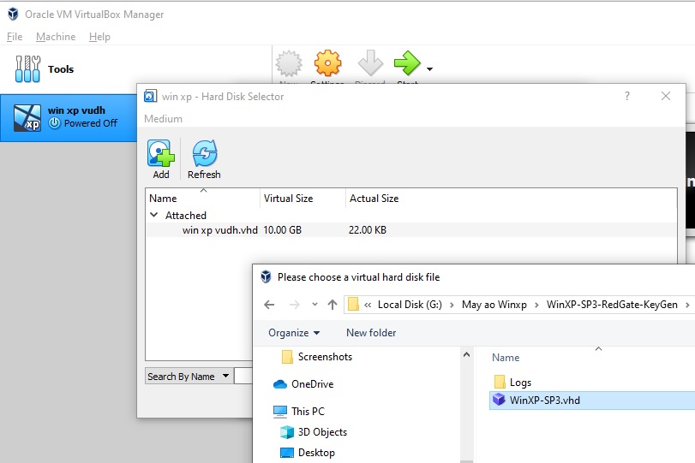Open the Medium menu
This screenshot has height=463, width=695.
[163, 119]
